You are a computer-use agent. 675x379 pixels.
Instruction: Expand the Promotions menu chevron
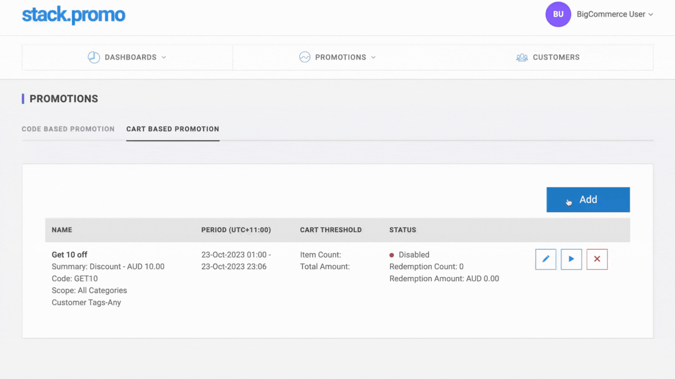(x=373, y=57)
